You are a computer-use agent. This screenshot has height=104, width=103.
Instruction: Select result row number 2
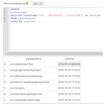point(5,70)
